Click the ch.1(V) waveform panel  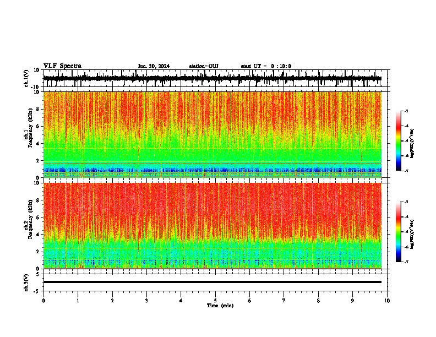215,78
